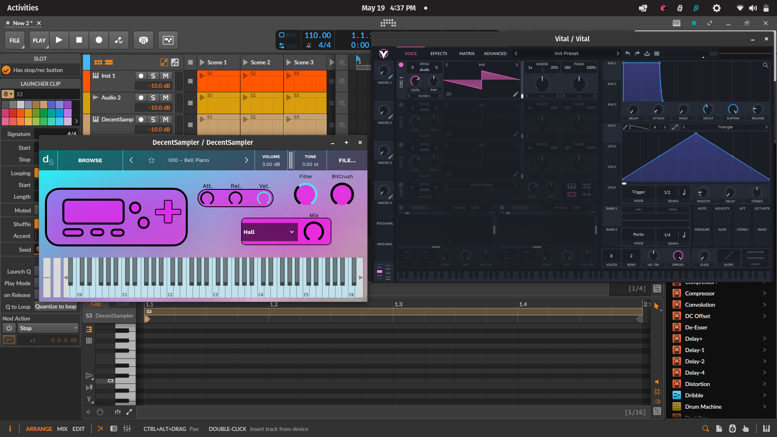777x437 pixels.
Task: Toggle automation write button in transport
Action: (119, 40)
